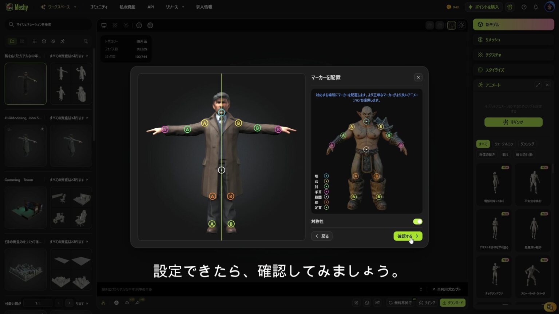Screen dimensions: 559x314
Task: Open the textured assets filter icon in sidebar
Action: pyautogui.click(x=53, y=41)
